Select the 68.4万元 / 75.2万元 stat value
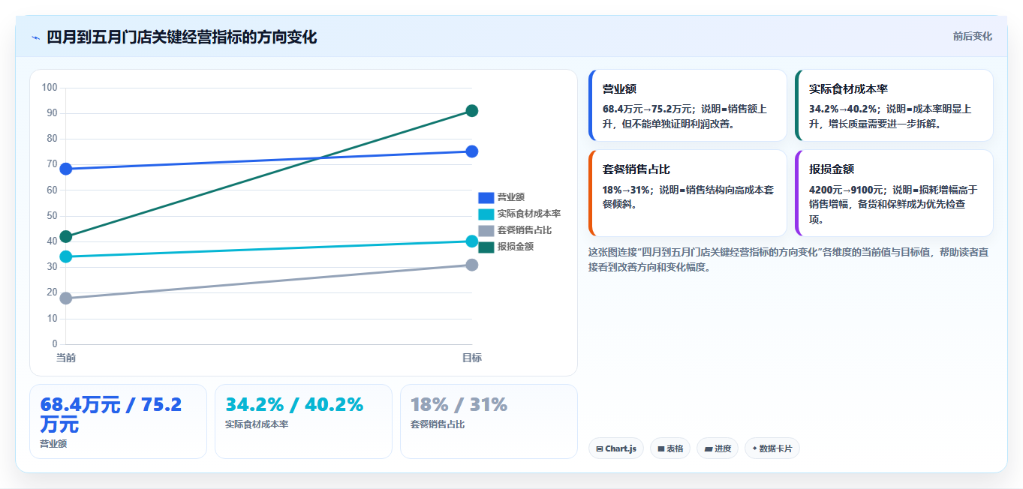 [111, 415]
